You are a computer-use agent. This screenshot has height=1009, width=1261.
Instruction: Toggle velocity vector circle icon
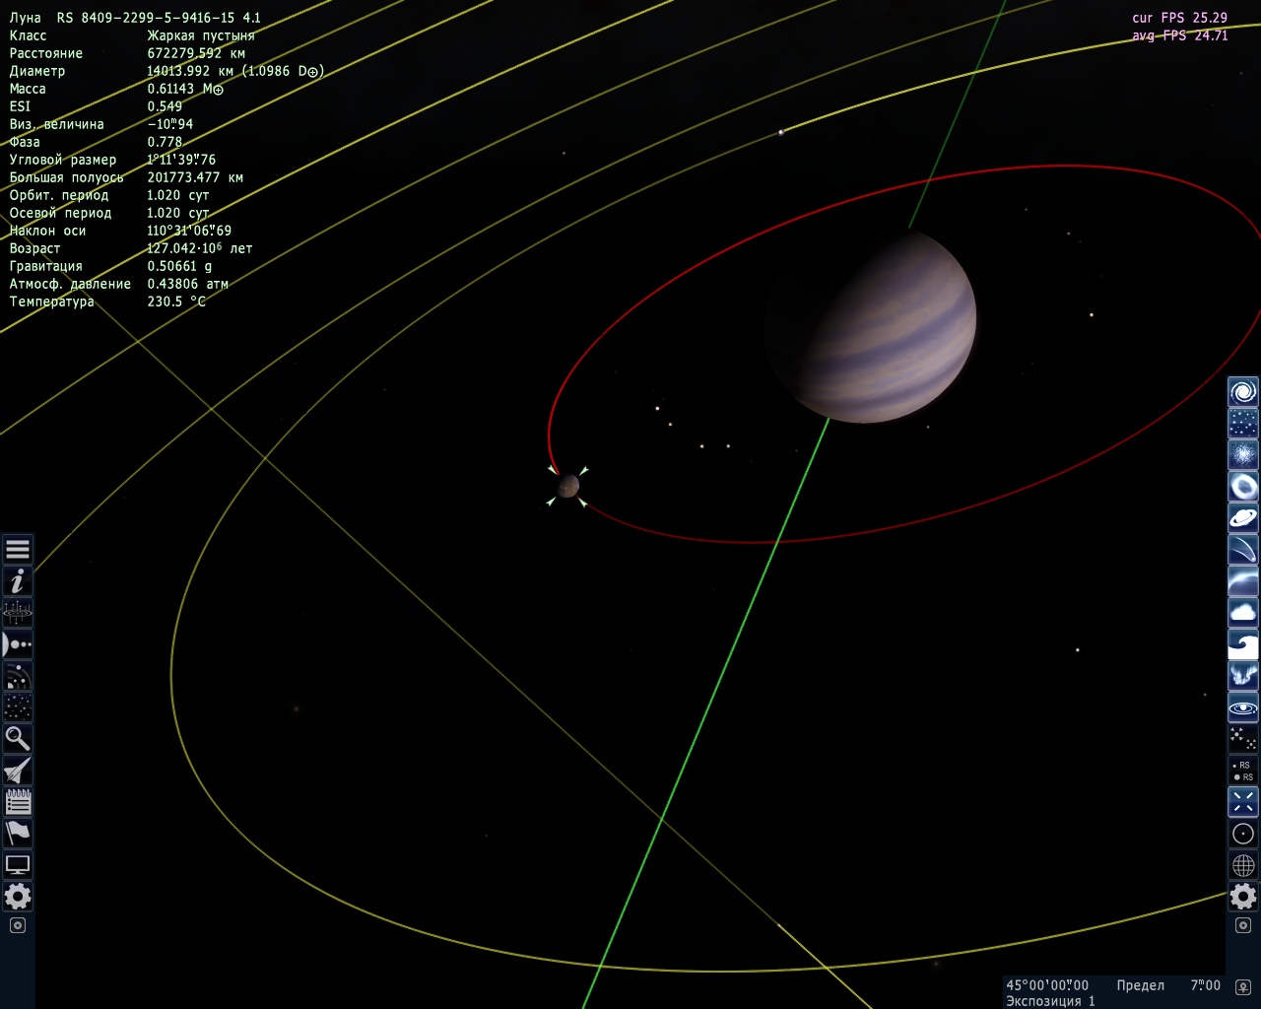point(1243,833)
